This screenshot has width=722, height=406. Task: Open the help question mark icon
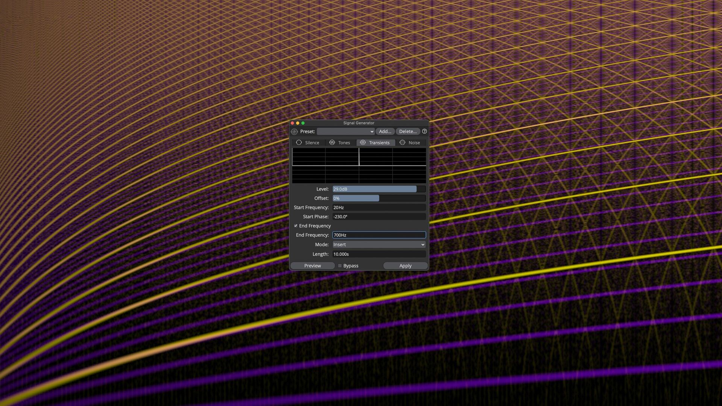pos(424,132)
